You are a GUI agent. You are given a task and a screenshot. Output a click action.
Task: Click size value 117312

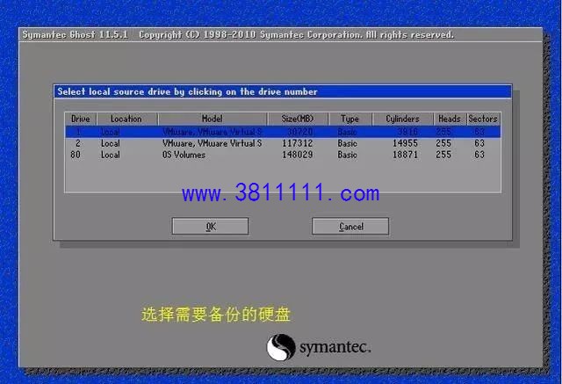[298, 143]
